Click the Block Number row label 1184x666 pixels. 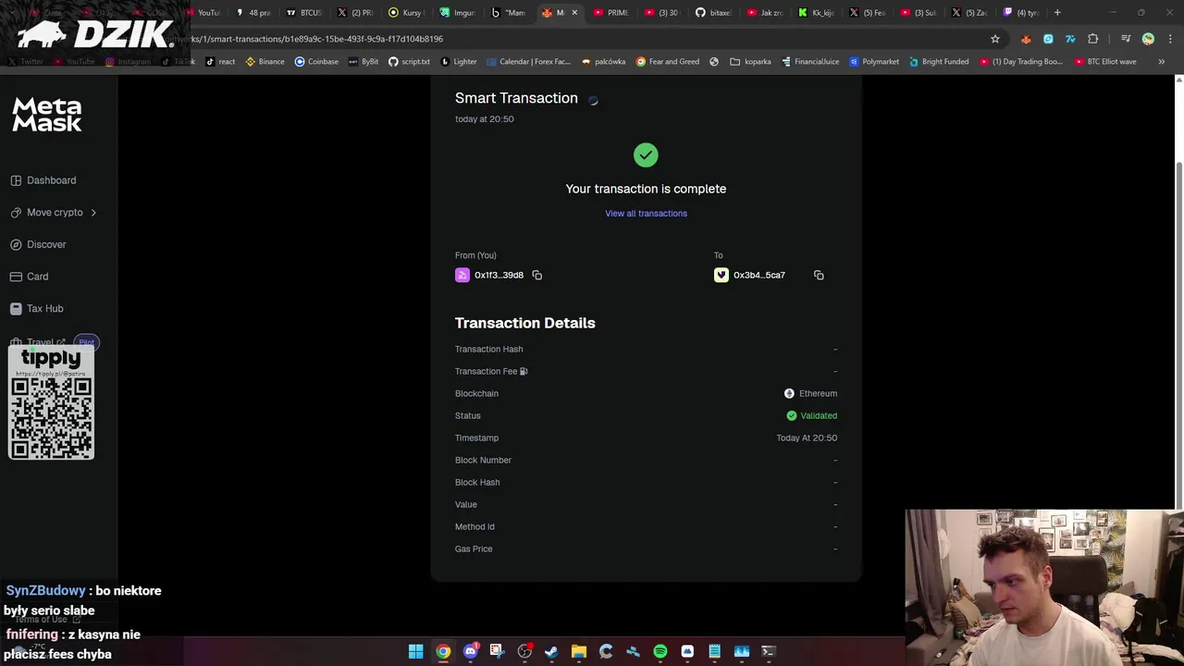tap(483, 460)
